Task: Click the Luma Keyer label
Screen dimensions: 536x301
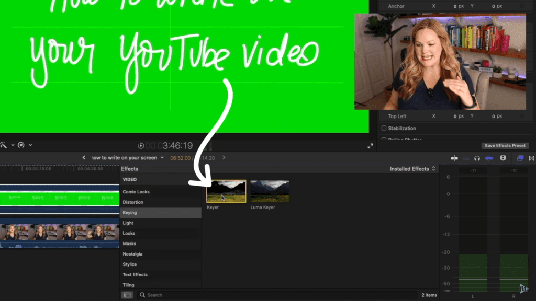Action: click(263, 207)
